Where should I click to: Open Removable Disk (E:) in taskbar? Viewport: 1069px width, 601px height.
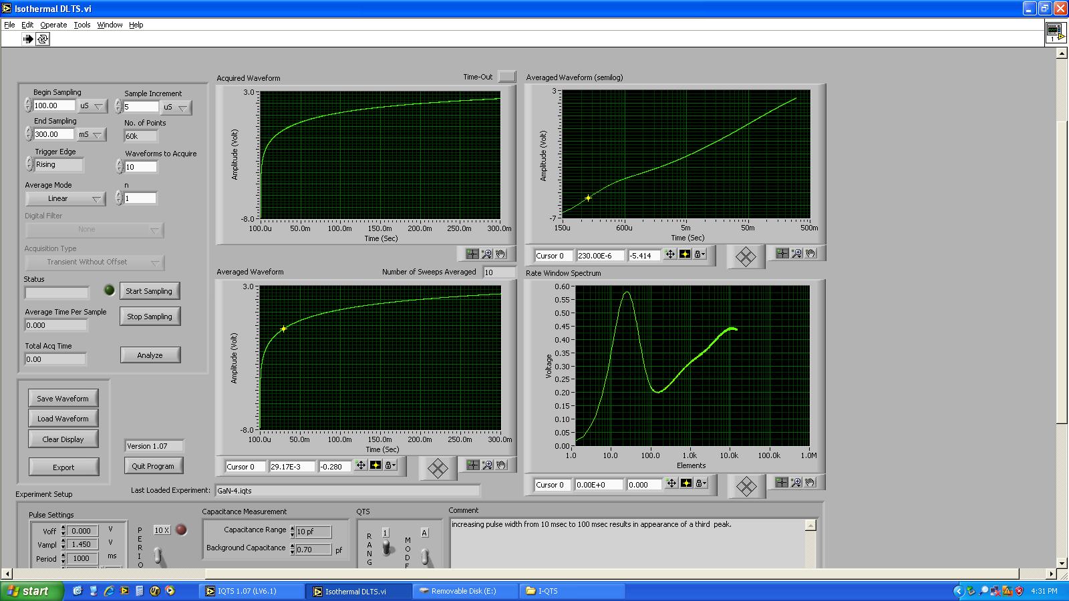click(x=465, y=591)
